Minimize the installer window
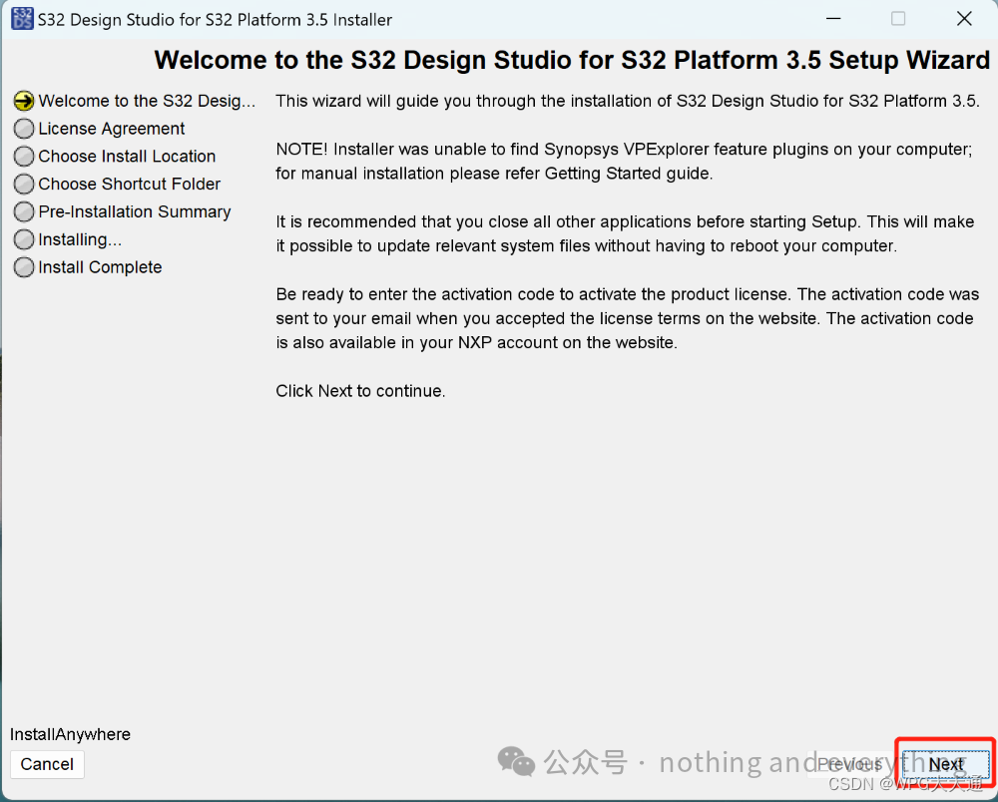The width and height of the screenshot is (998, 802). [x=833, y=18]
